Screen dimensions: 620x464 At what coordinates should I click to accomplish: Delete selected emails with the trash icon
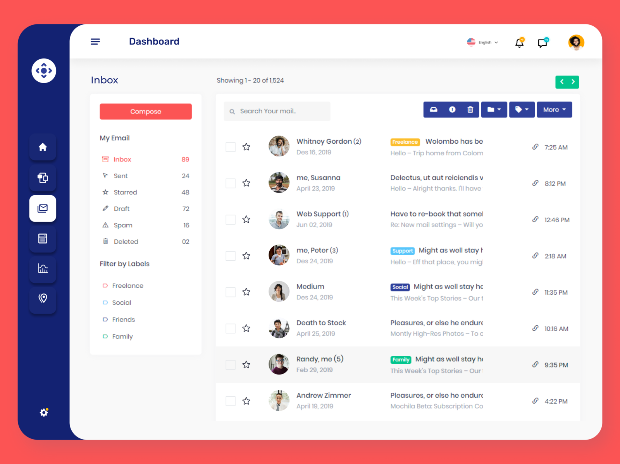(470, 109)
